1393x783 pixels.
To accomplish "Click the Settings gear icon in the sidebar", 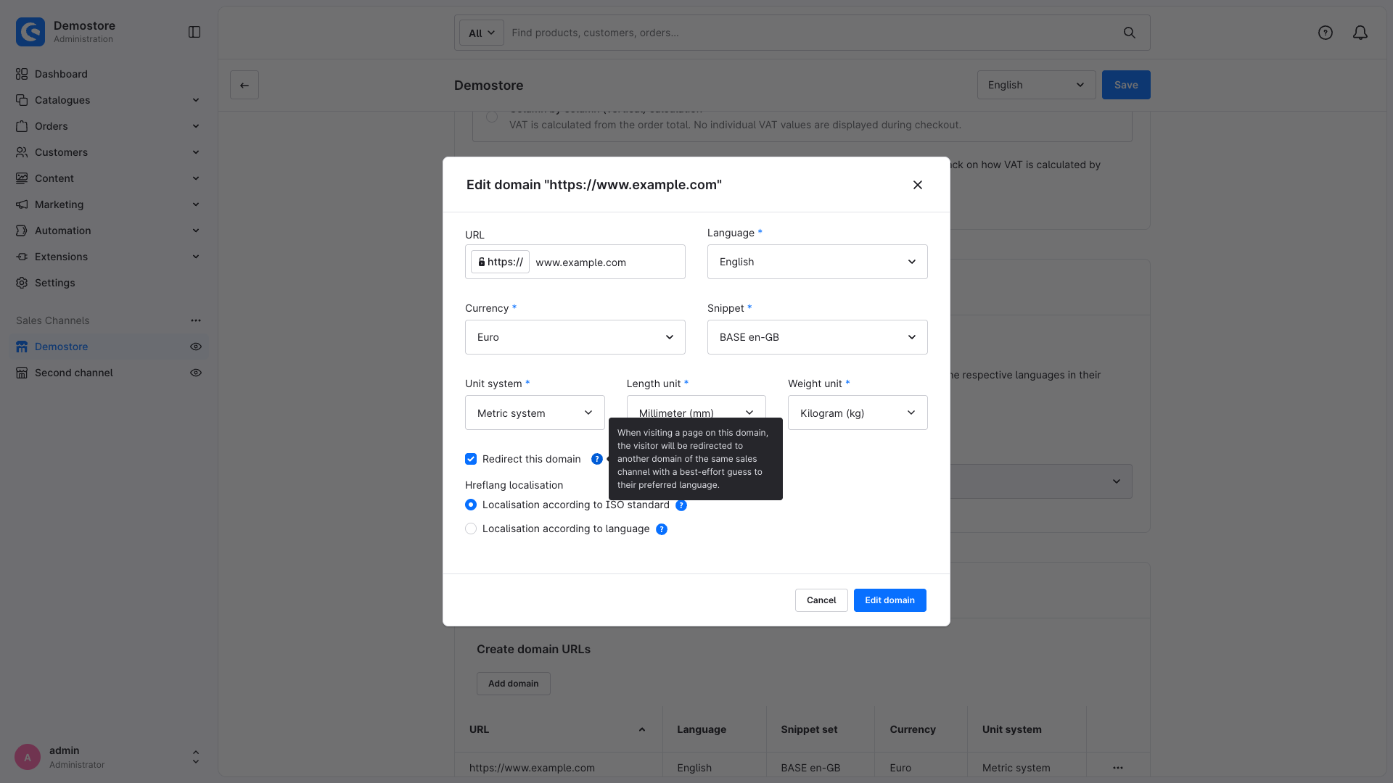I will coord(22,283).
